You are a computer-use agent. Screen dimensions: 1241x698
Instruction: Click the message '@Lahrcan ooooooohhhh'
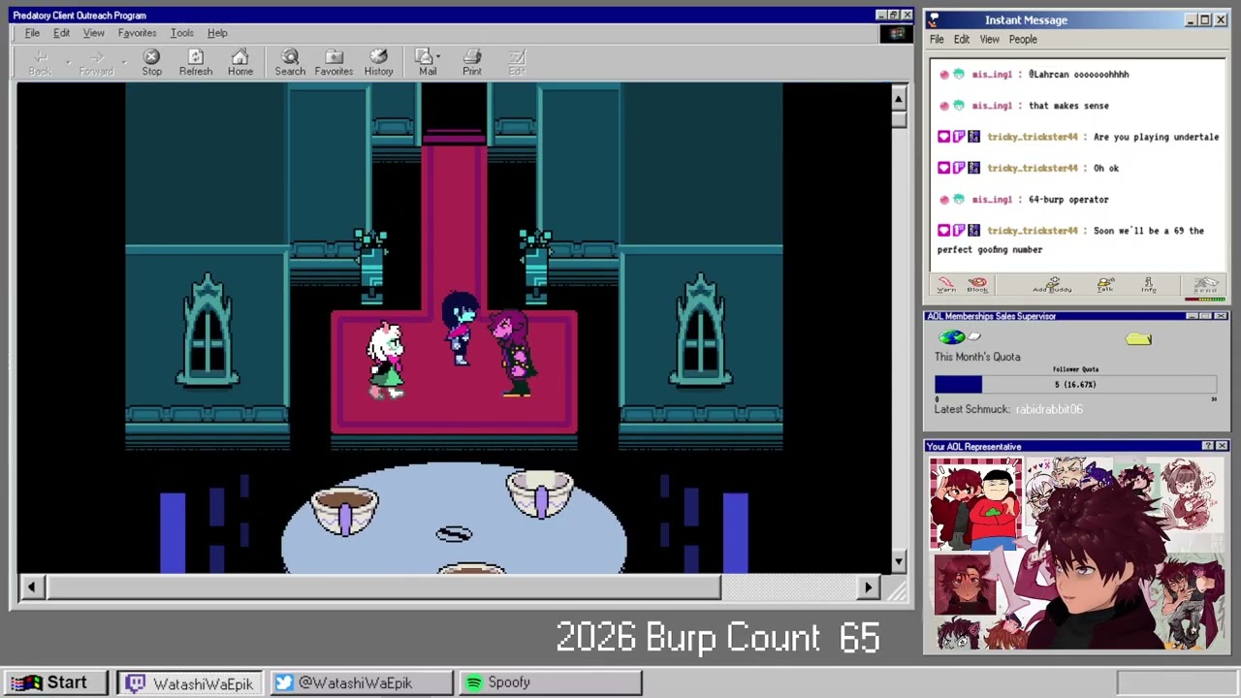(x=1078, y=75)
